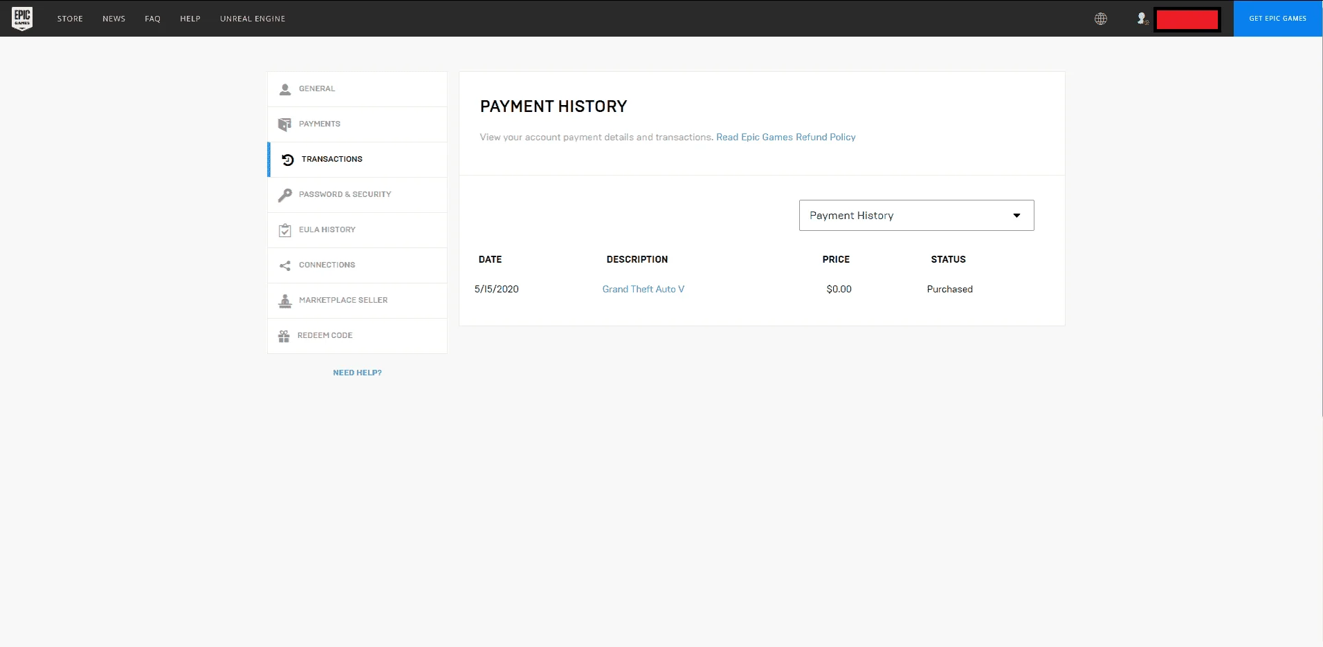Click the General person icon

285,89
